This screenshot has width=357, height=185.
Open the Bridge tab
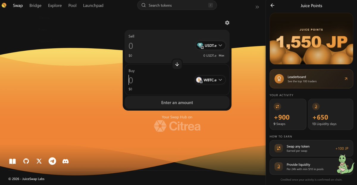[x=35, y=5]
